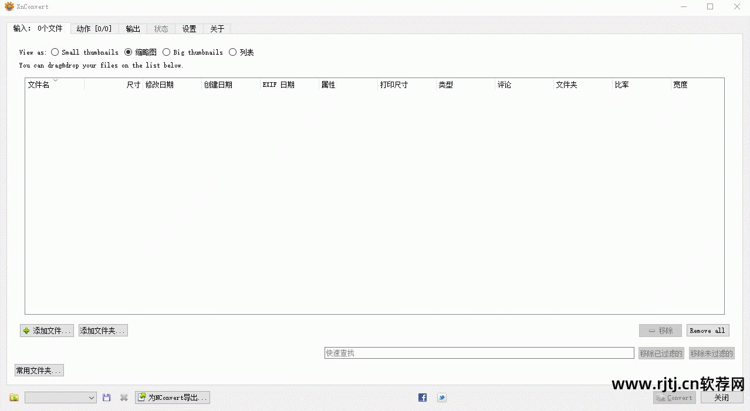Sort by the 属性 column header

coord(349,85)
